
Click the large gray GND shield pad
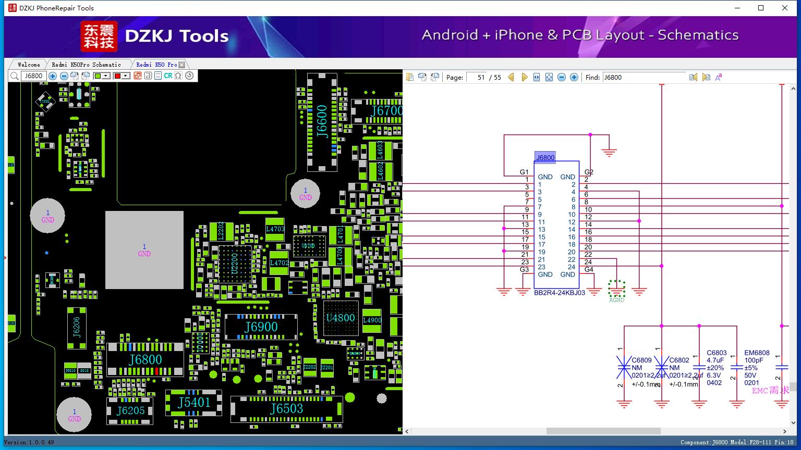pos(144,250)
